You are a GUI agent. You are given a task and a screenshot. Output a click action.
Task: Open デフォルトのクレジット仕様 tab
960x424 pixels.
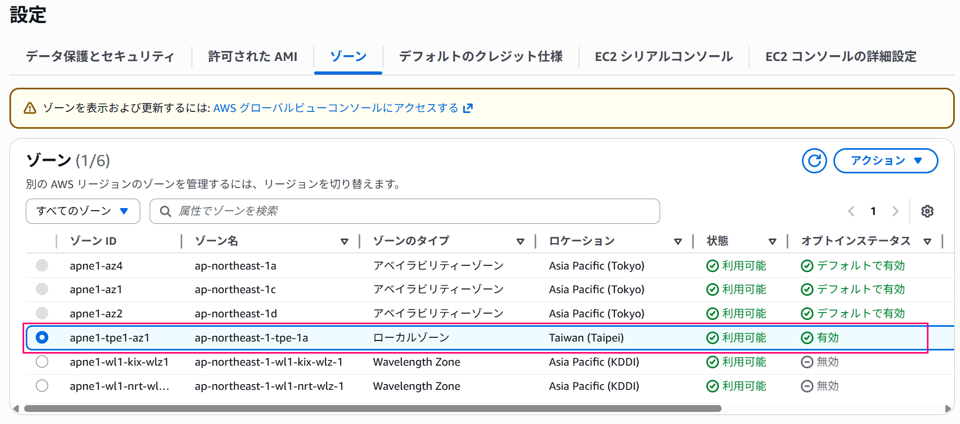(481, 57)
